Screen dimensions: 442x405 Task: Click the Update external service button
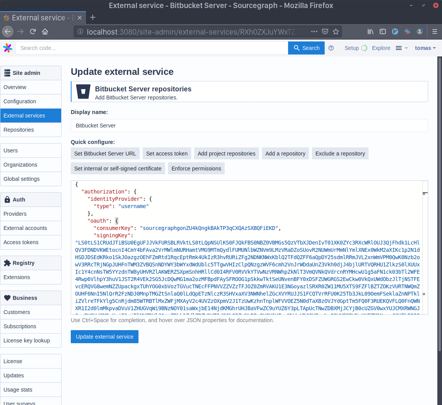pos(105,337)
